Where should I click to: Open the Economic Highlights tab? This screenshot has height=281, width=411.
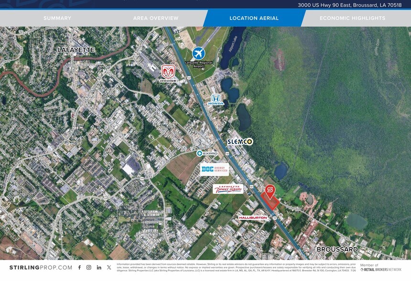click(x=352, y=18)
